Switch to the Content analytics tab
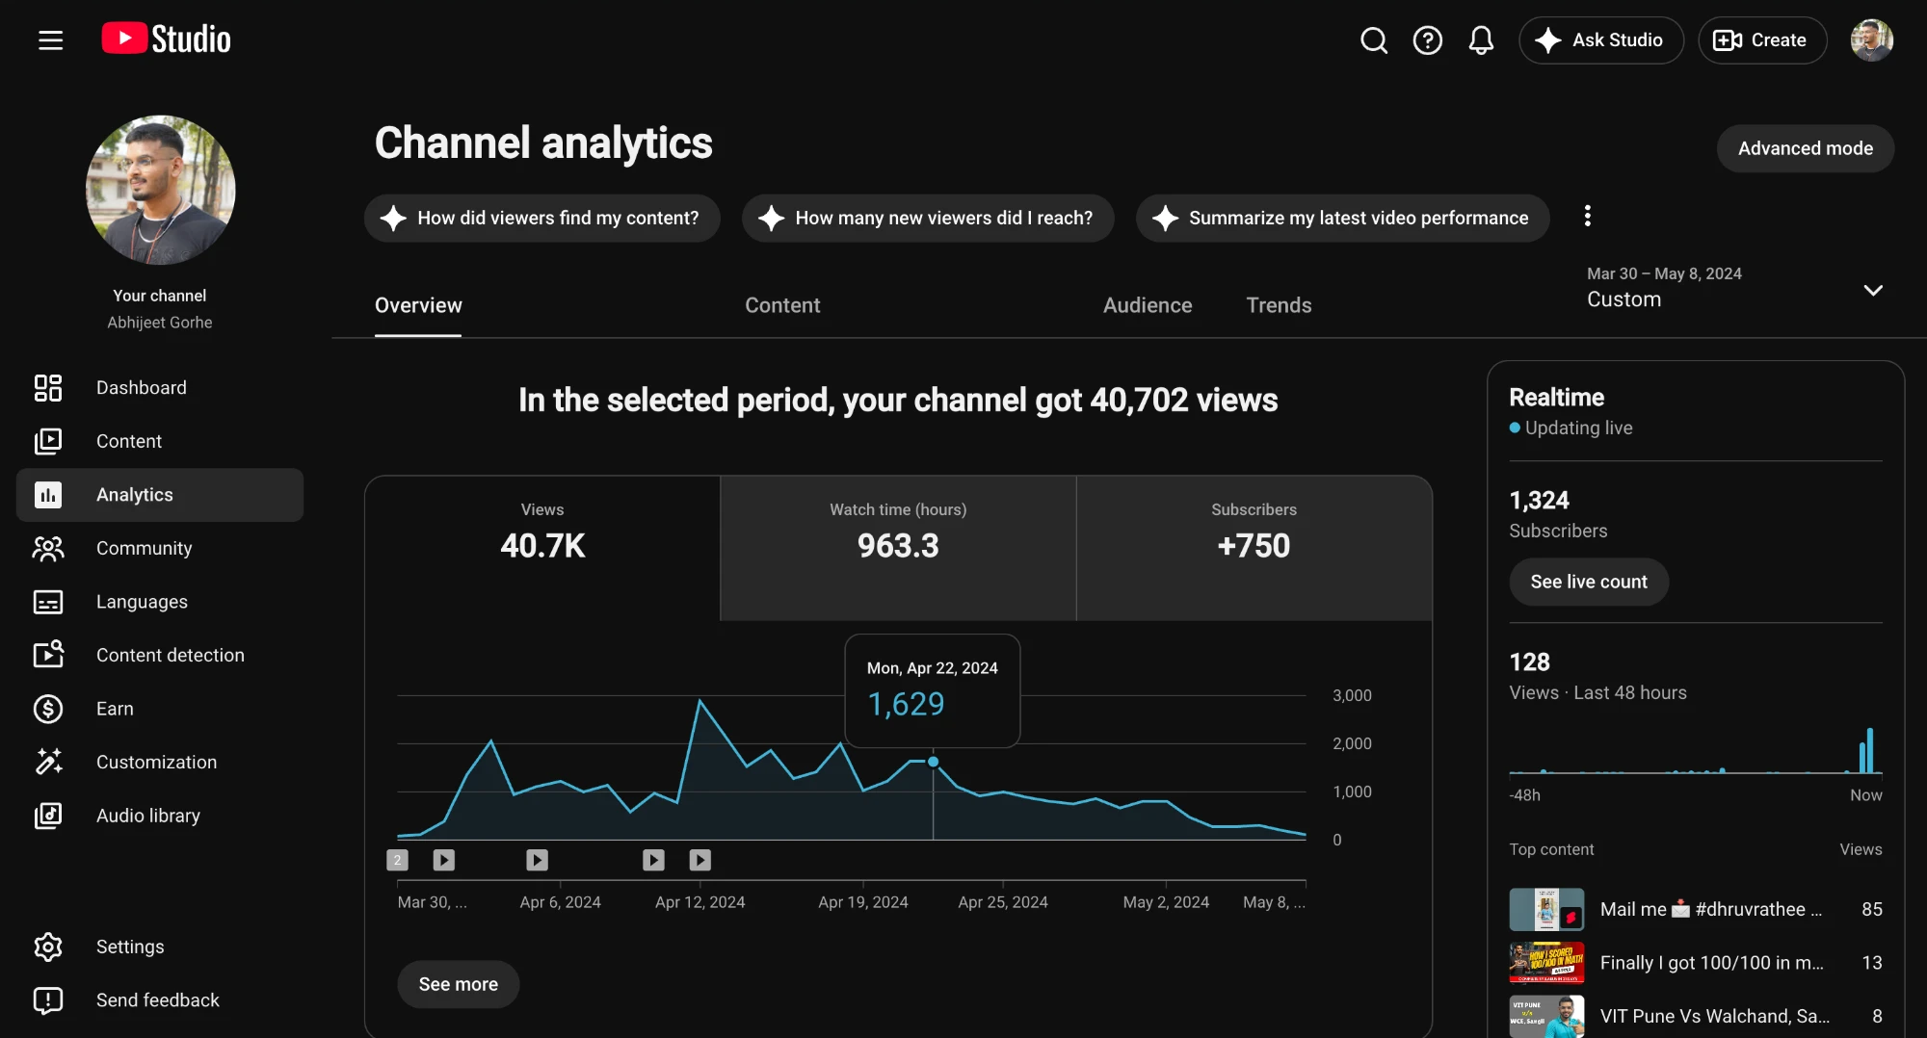Screen dimensions: 1927x1038 click(782, 305)
